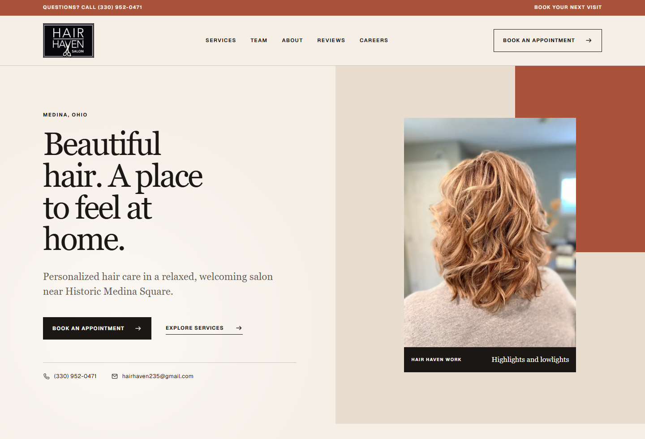The image size is (645, 439).
Task: View the Reviews page
Action: pyautogui.click(x=331, y=40)
